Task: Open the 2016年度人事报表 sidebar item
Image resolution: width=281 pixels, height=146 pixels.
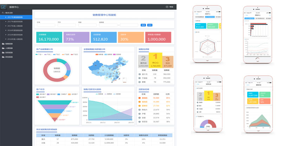Action: tap(15, 39)
